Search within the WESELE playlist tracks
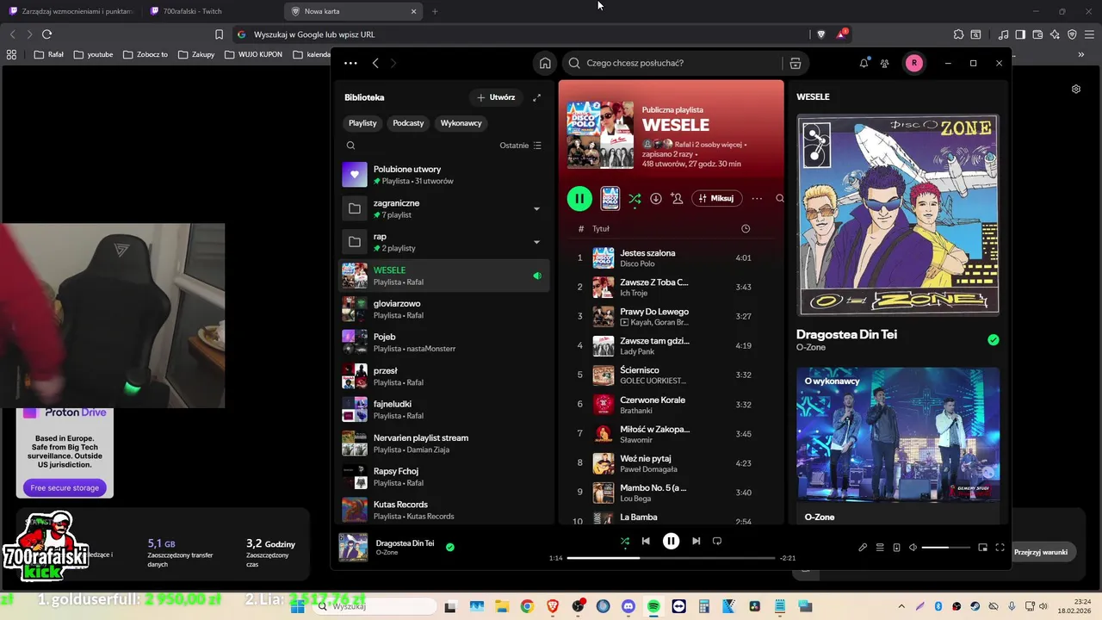This screenshot has height=620, width=1102. (x=779, y=198)
